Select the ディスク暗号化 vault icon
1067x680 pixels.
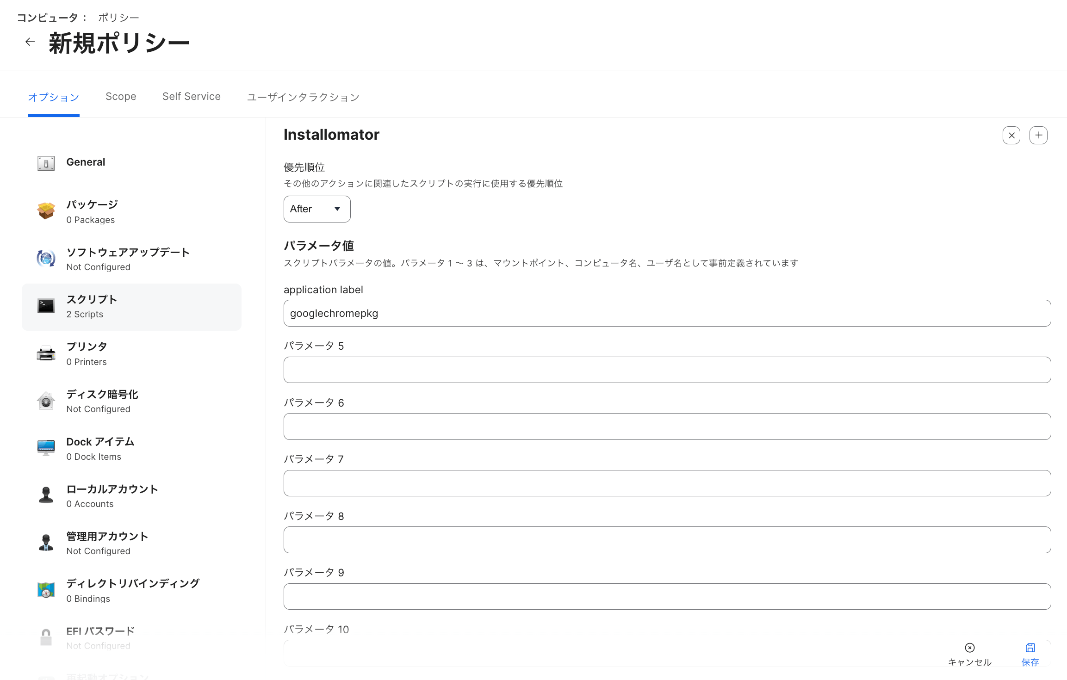point(46,401)
